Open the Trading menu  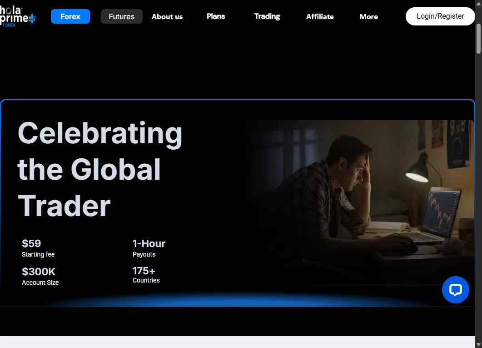(x=267, y=16)
